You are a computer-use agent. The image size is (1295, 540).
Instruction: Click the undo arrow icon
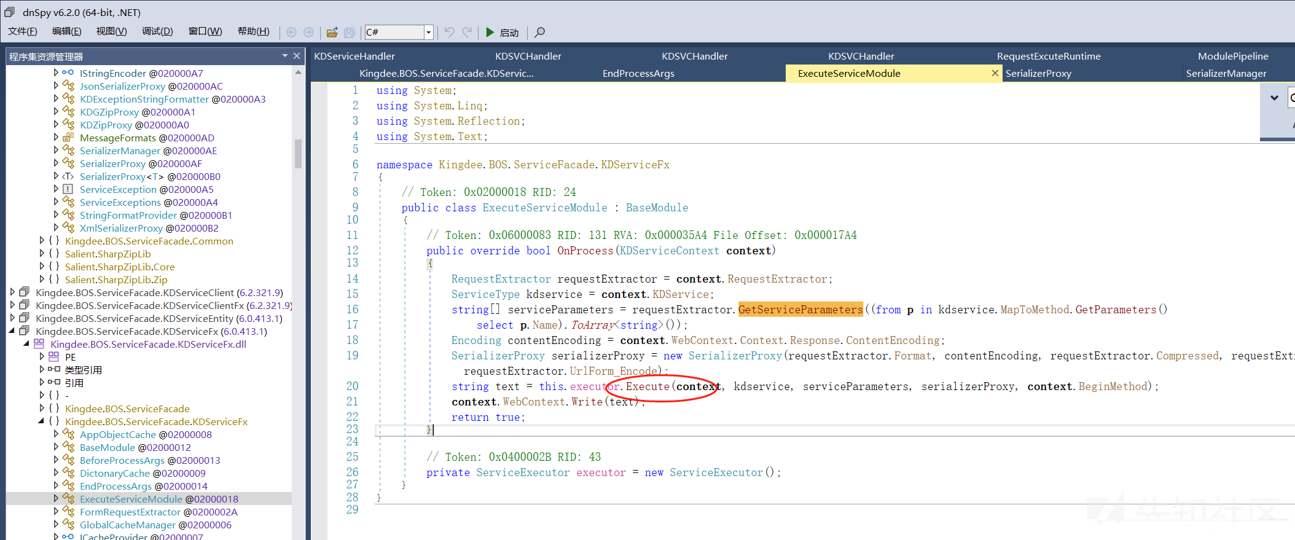click(450, 32)
